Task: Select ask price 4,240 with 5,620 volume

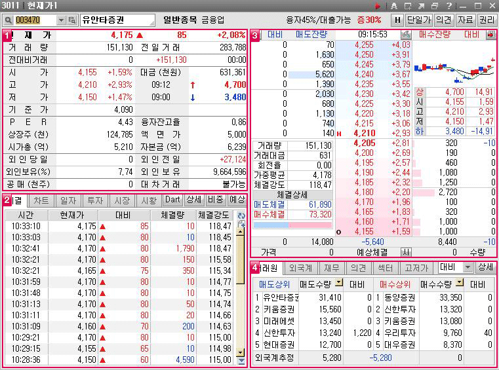Action: click(365, 75)
